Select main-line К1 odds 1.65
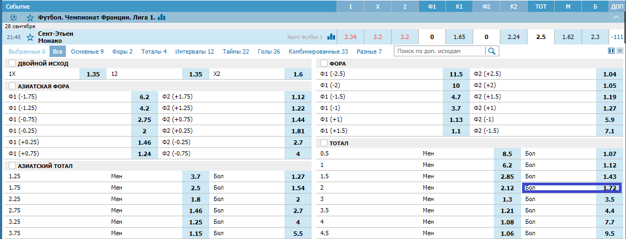Screen dimensions: 626x239 click(459, 37)
